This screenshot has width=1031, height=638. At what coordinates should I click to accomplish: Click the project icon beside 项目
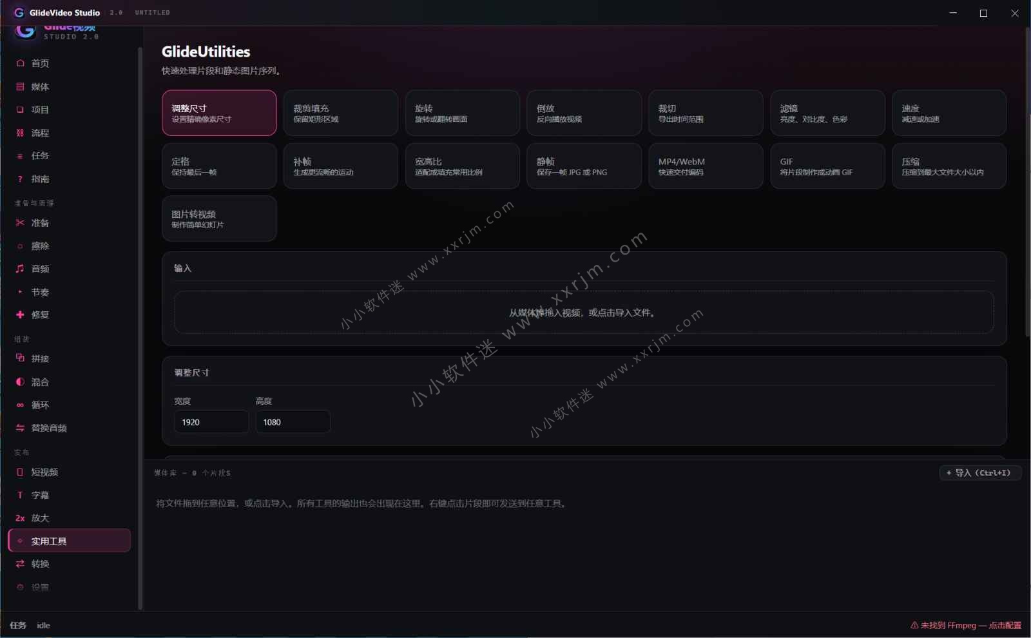(20, 110)
